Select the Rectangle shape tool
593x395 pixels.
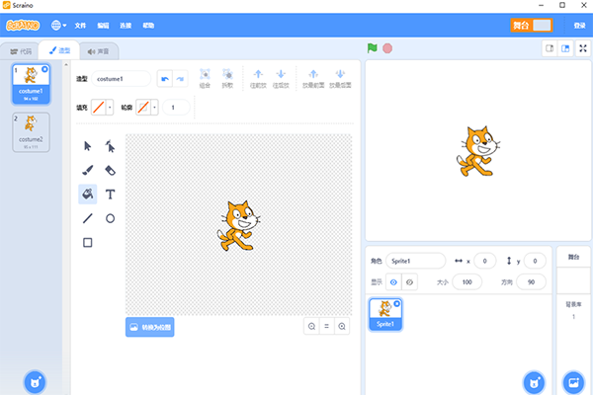87,242
